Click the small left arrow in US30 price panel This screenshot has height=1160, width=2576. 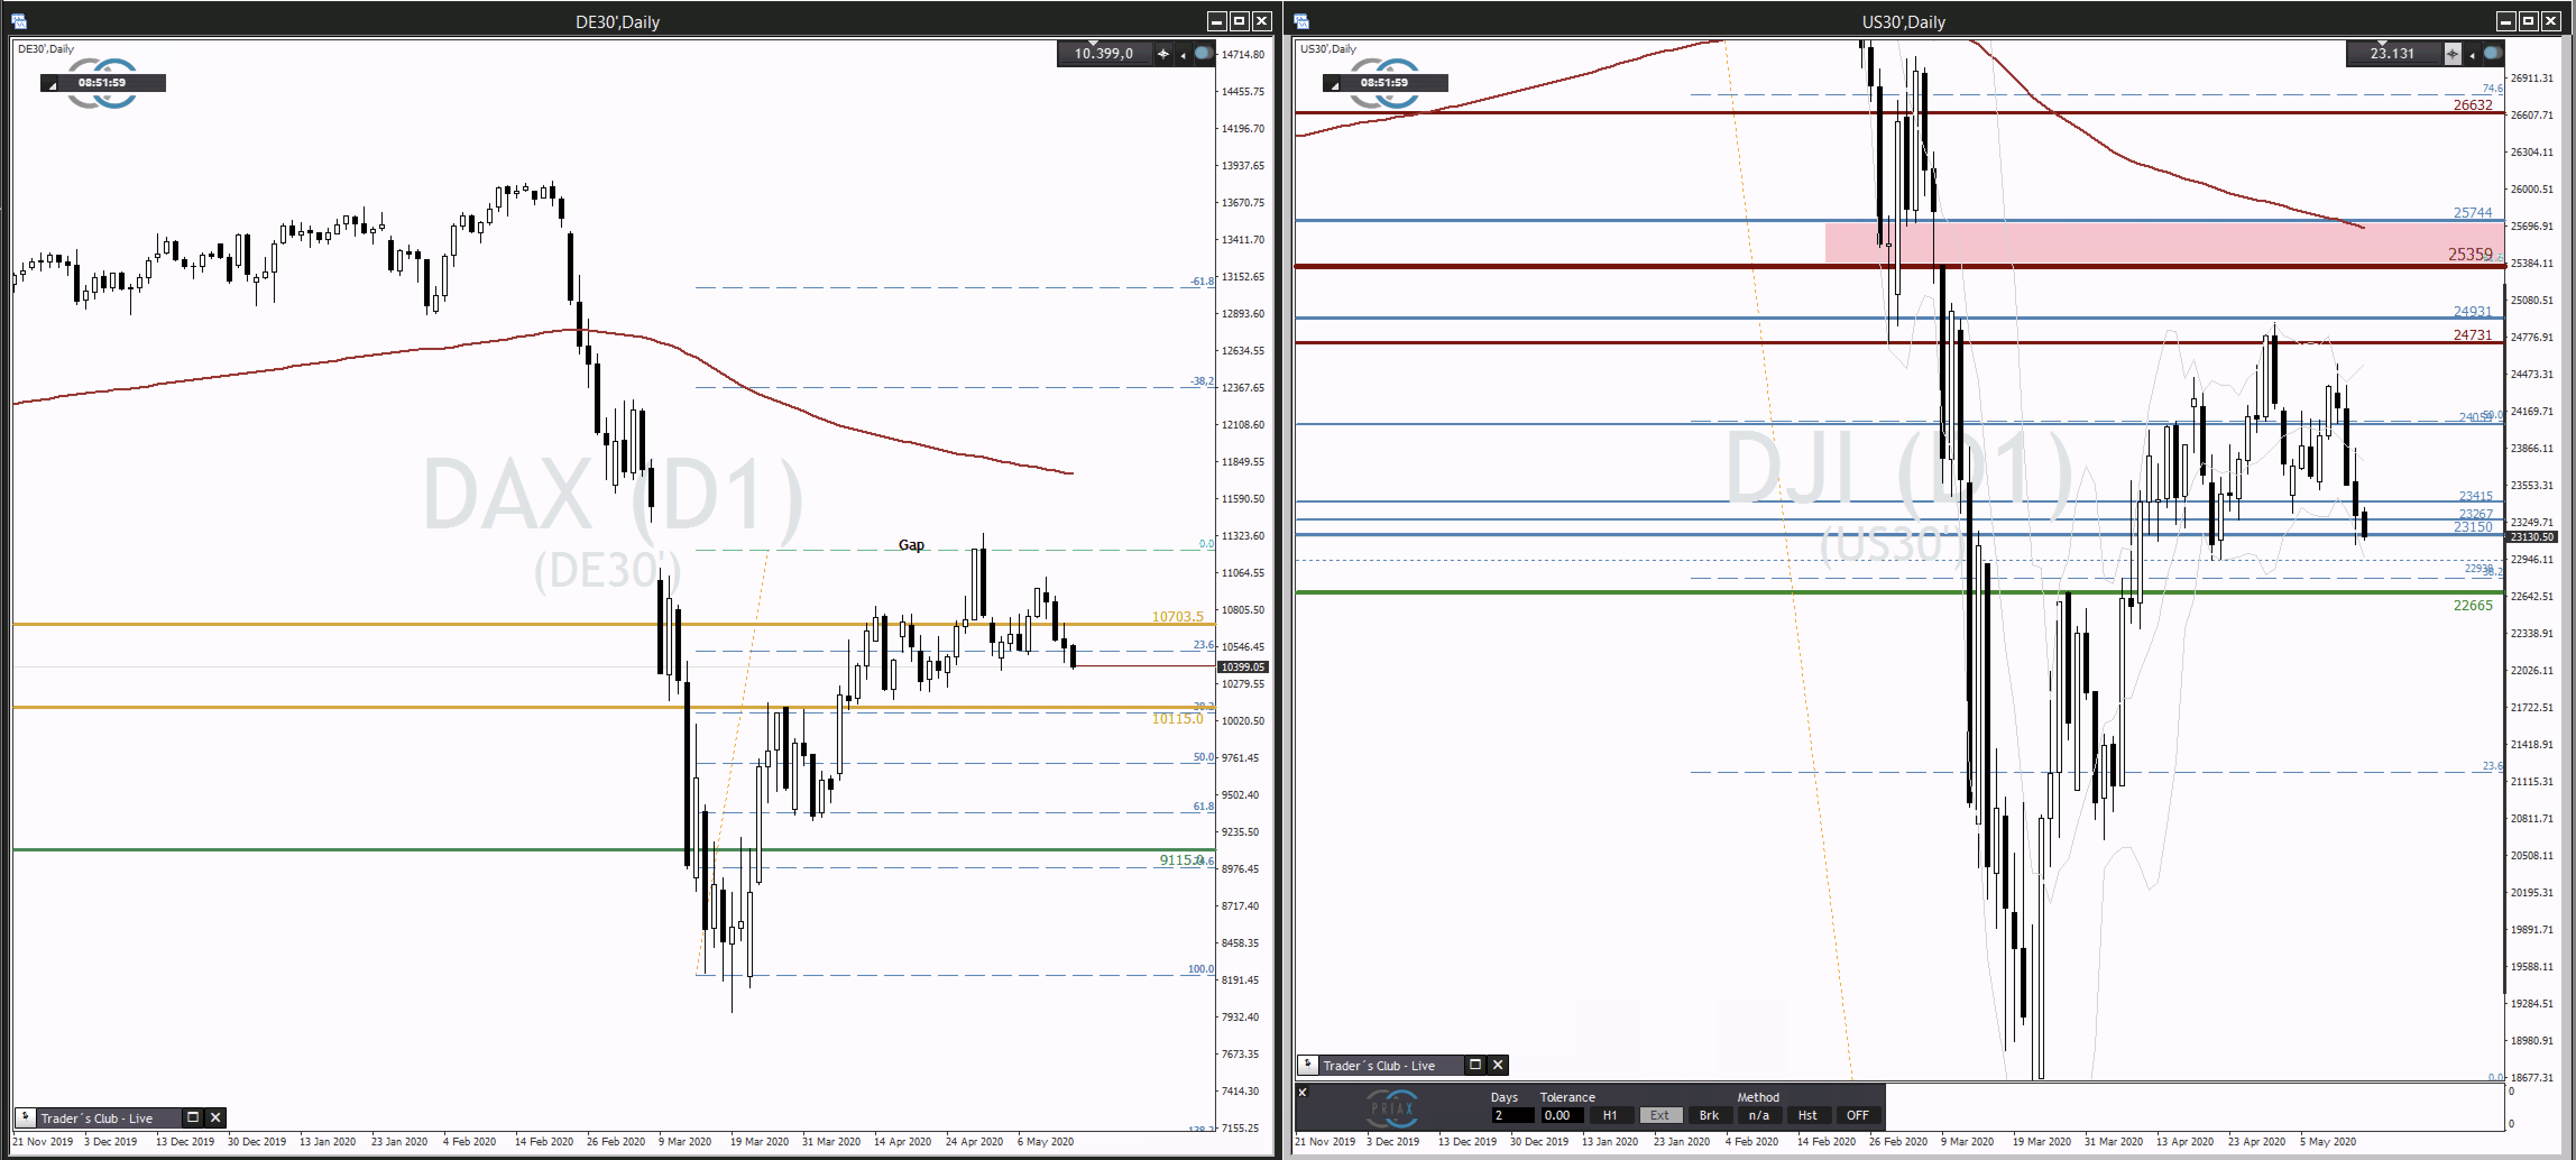coord(2472,55)
